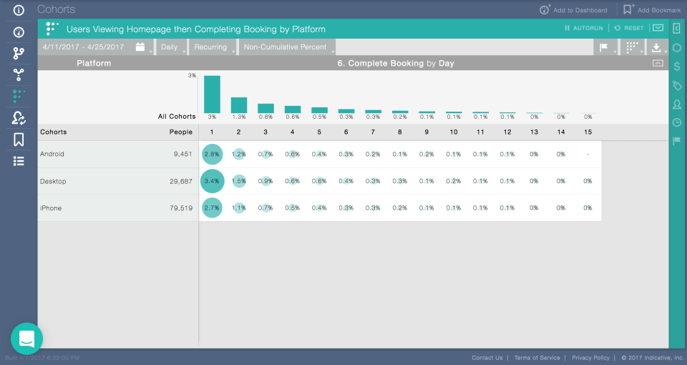This screenshot has width=687, height=365.
Task: Toggle AUTORUN pause control
Action: pyautogui.click(x=584, y=28)
